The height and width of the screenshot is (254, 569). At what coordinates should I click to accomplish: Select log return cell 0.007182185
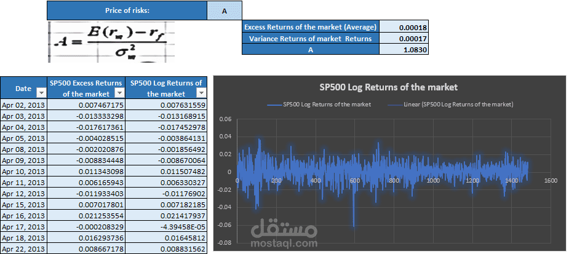coord(166,205)
